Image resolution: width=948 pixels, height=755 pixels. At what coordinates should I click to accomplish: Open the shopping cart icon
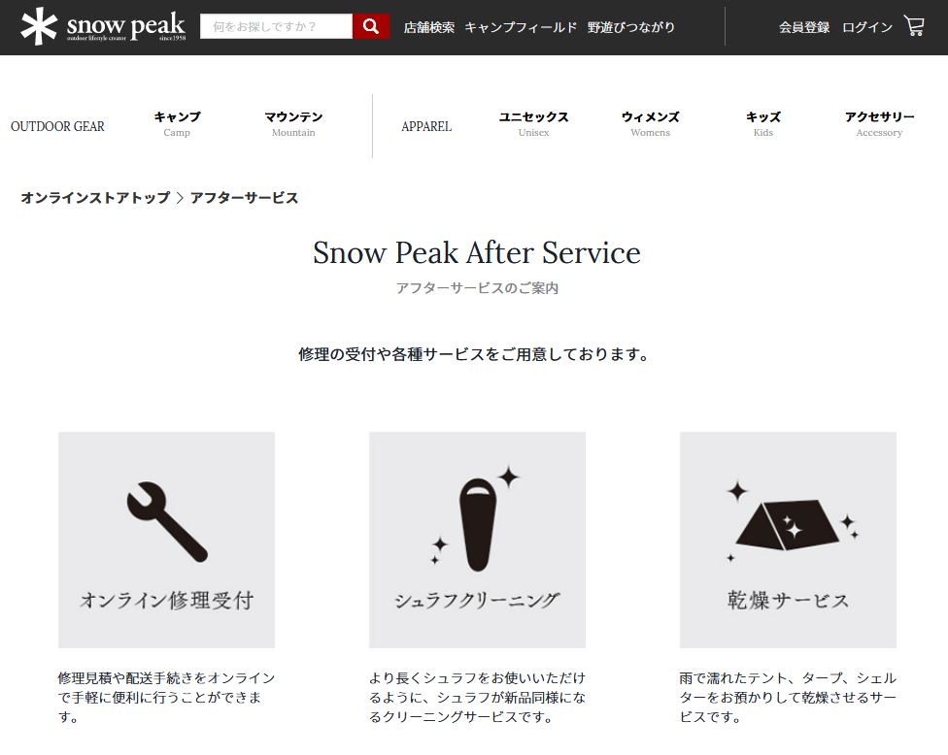tap(914, 26)
